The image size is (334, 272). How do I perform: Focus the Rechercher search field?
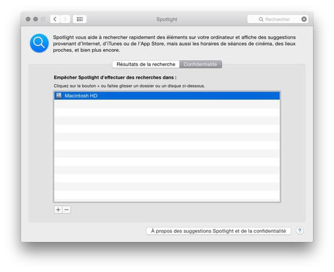tap(278, 19)
